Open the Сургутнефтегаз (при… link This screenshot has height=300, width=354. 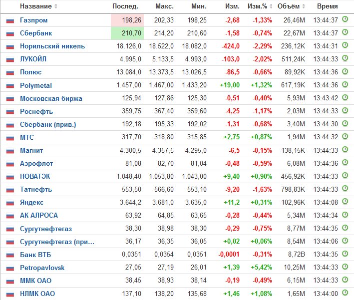[x=57, y=242]
